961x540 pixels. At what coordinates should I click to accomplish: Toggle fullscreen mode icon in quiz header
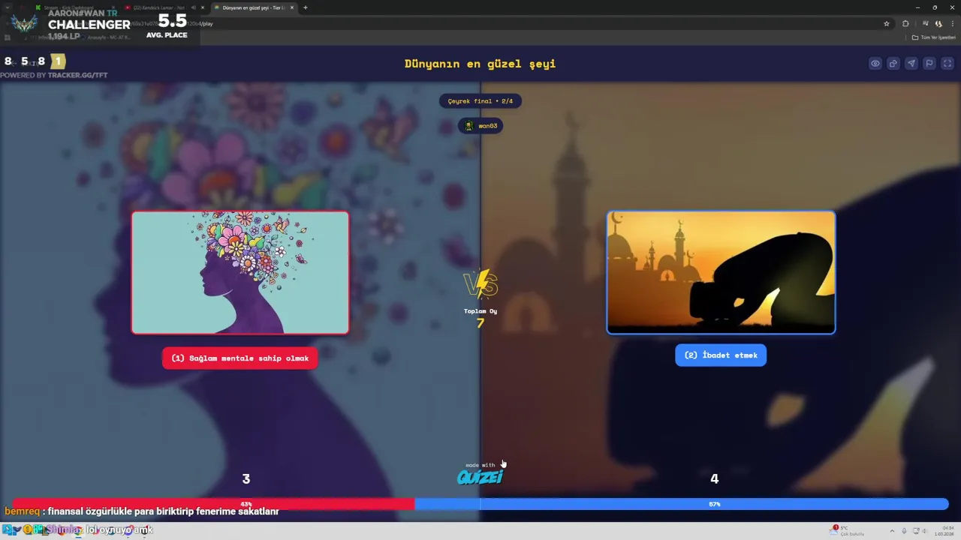click(947, 64)
